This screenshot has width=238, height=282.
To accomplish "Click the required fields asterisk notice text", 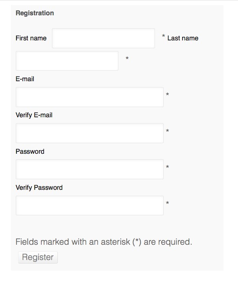I will [x=104, y=242].
